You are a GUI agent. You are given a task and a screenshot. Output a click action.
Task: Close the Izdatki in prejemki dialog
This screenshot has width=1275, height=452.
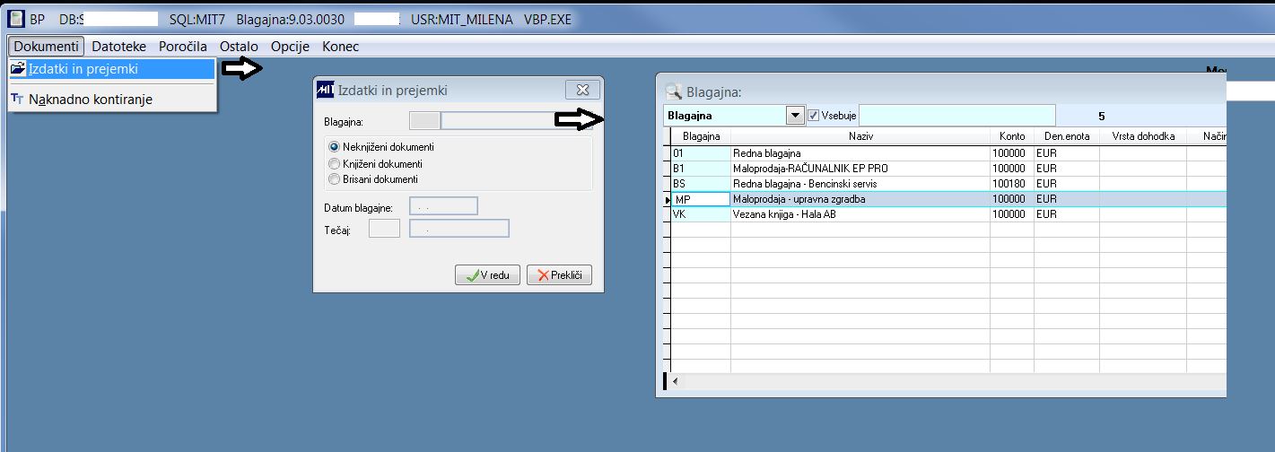(x=582, y=90)
